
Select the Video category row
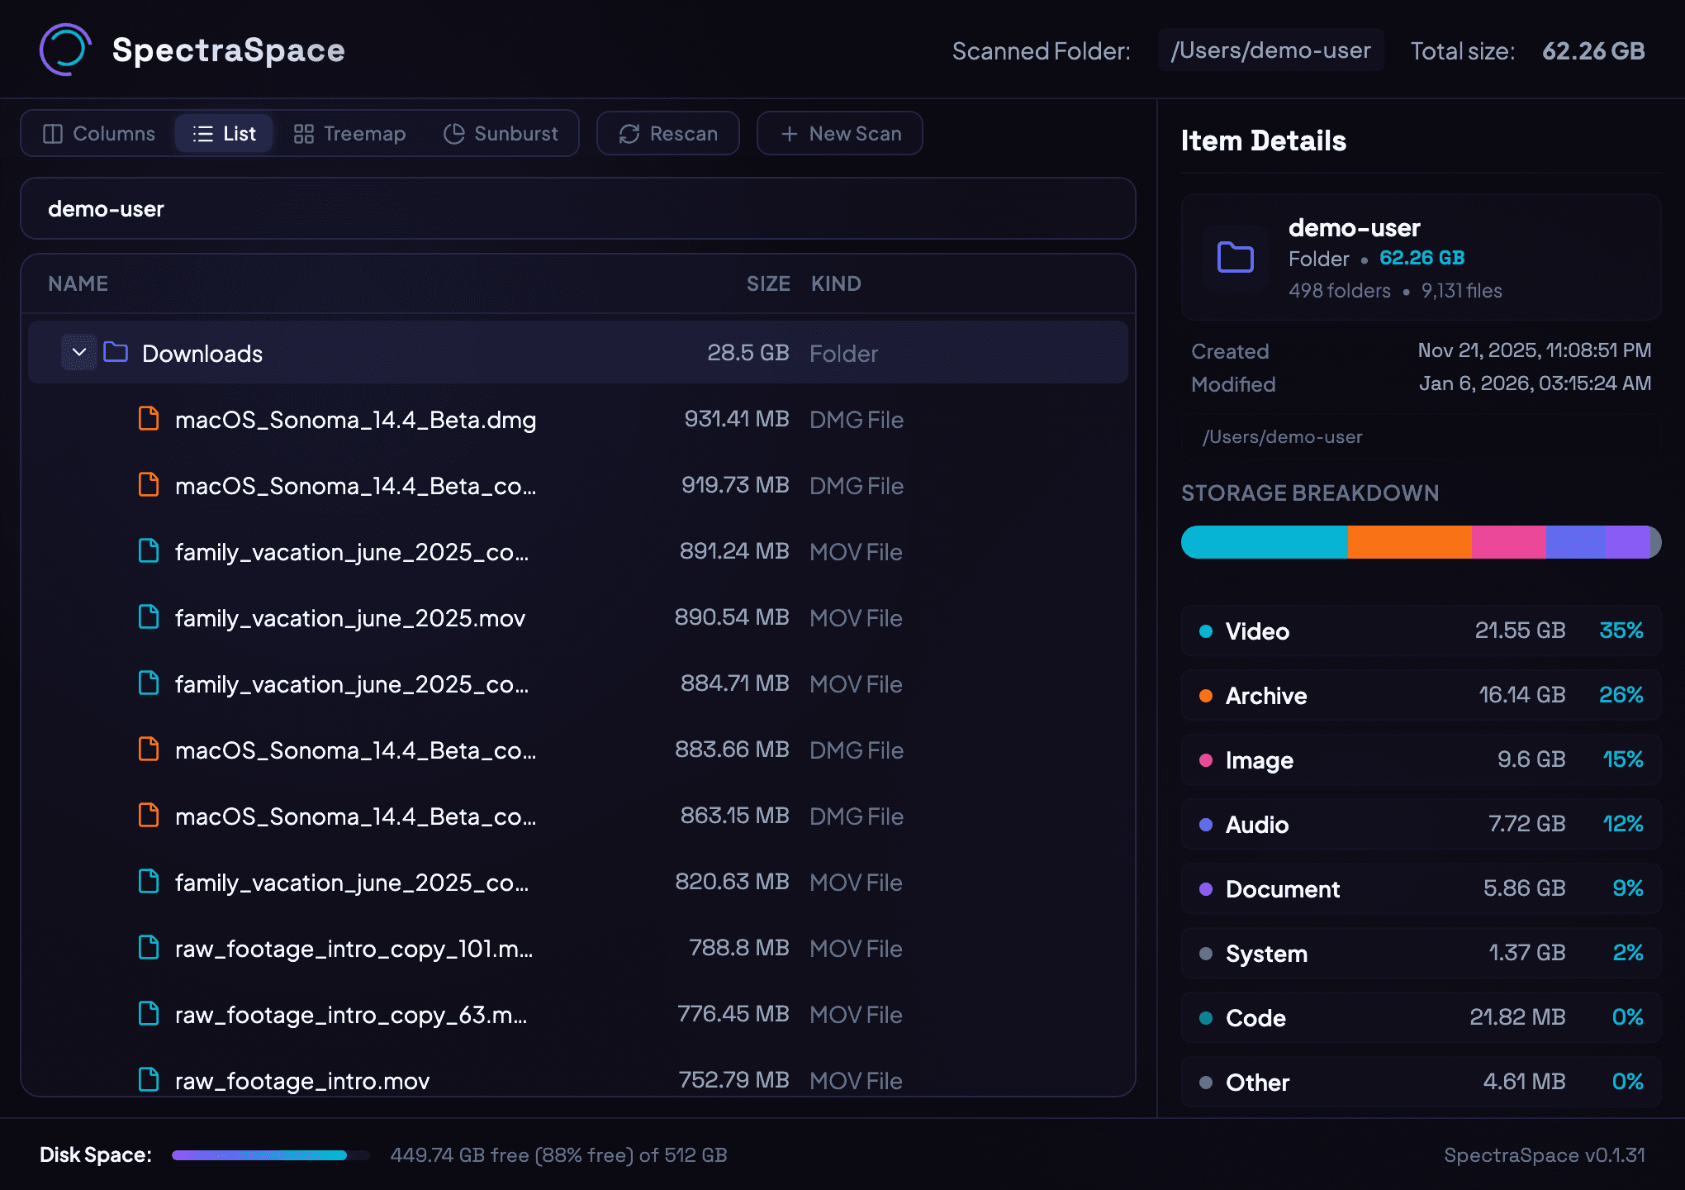click(x=1421, y=631)
